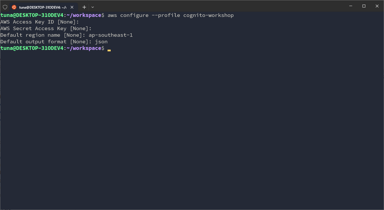Maximize the terminal window
The width and height of the screenshot is (384, 210).
[364, 6]
